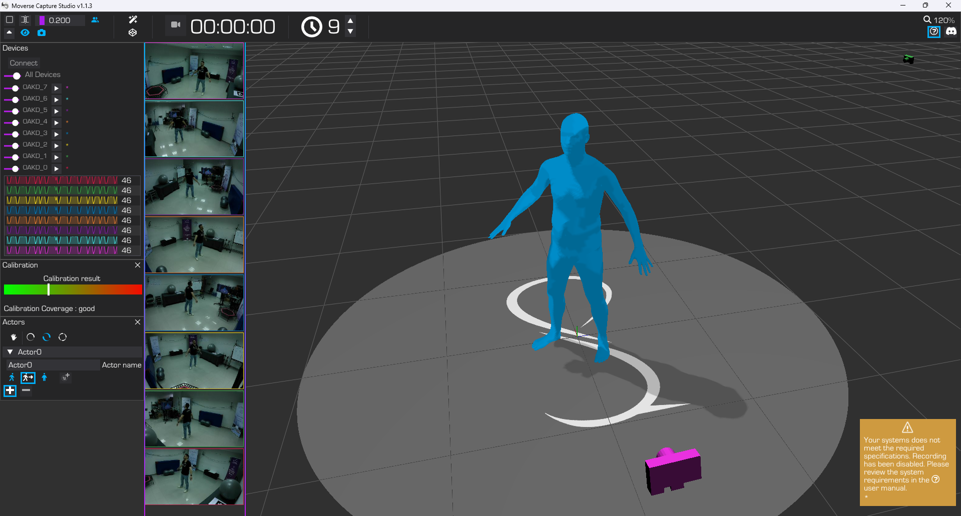
Task: Click the clock timer icon
Action: coord(311,26)
